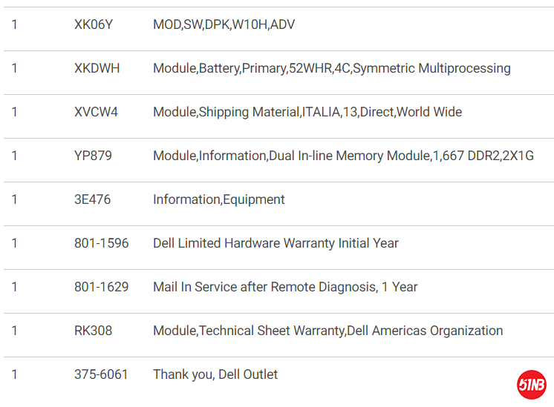Click the red 51NB logo icon
This screenshot has width=554, height=407.
[x=531, y=383]
